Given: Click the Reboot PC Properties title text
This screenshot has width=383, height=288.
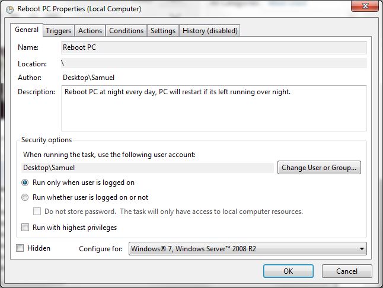Looking at the screenshot, I should 79,9.
